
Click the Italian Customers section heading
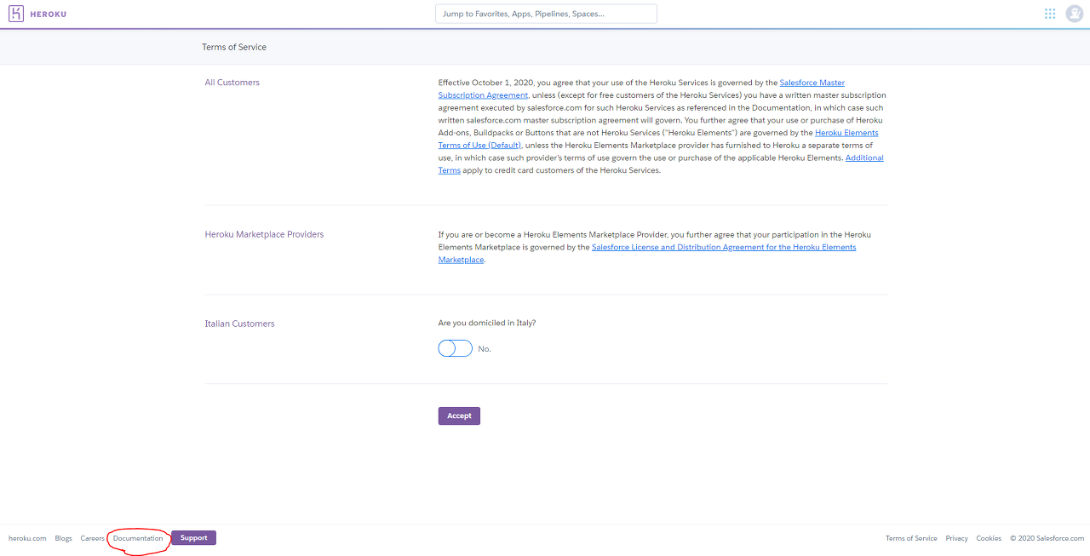pos(239,324)
